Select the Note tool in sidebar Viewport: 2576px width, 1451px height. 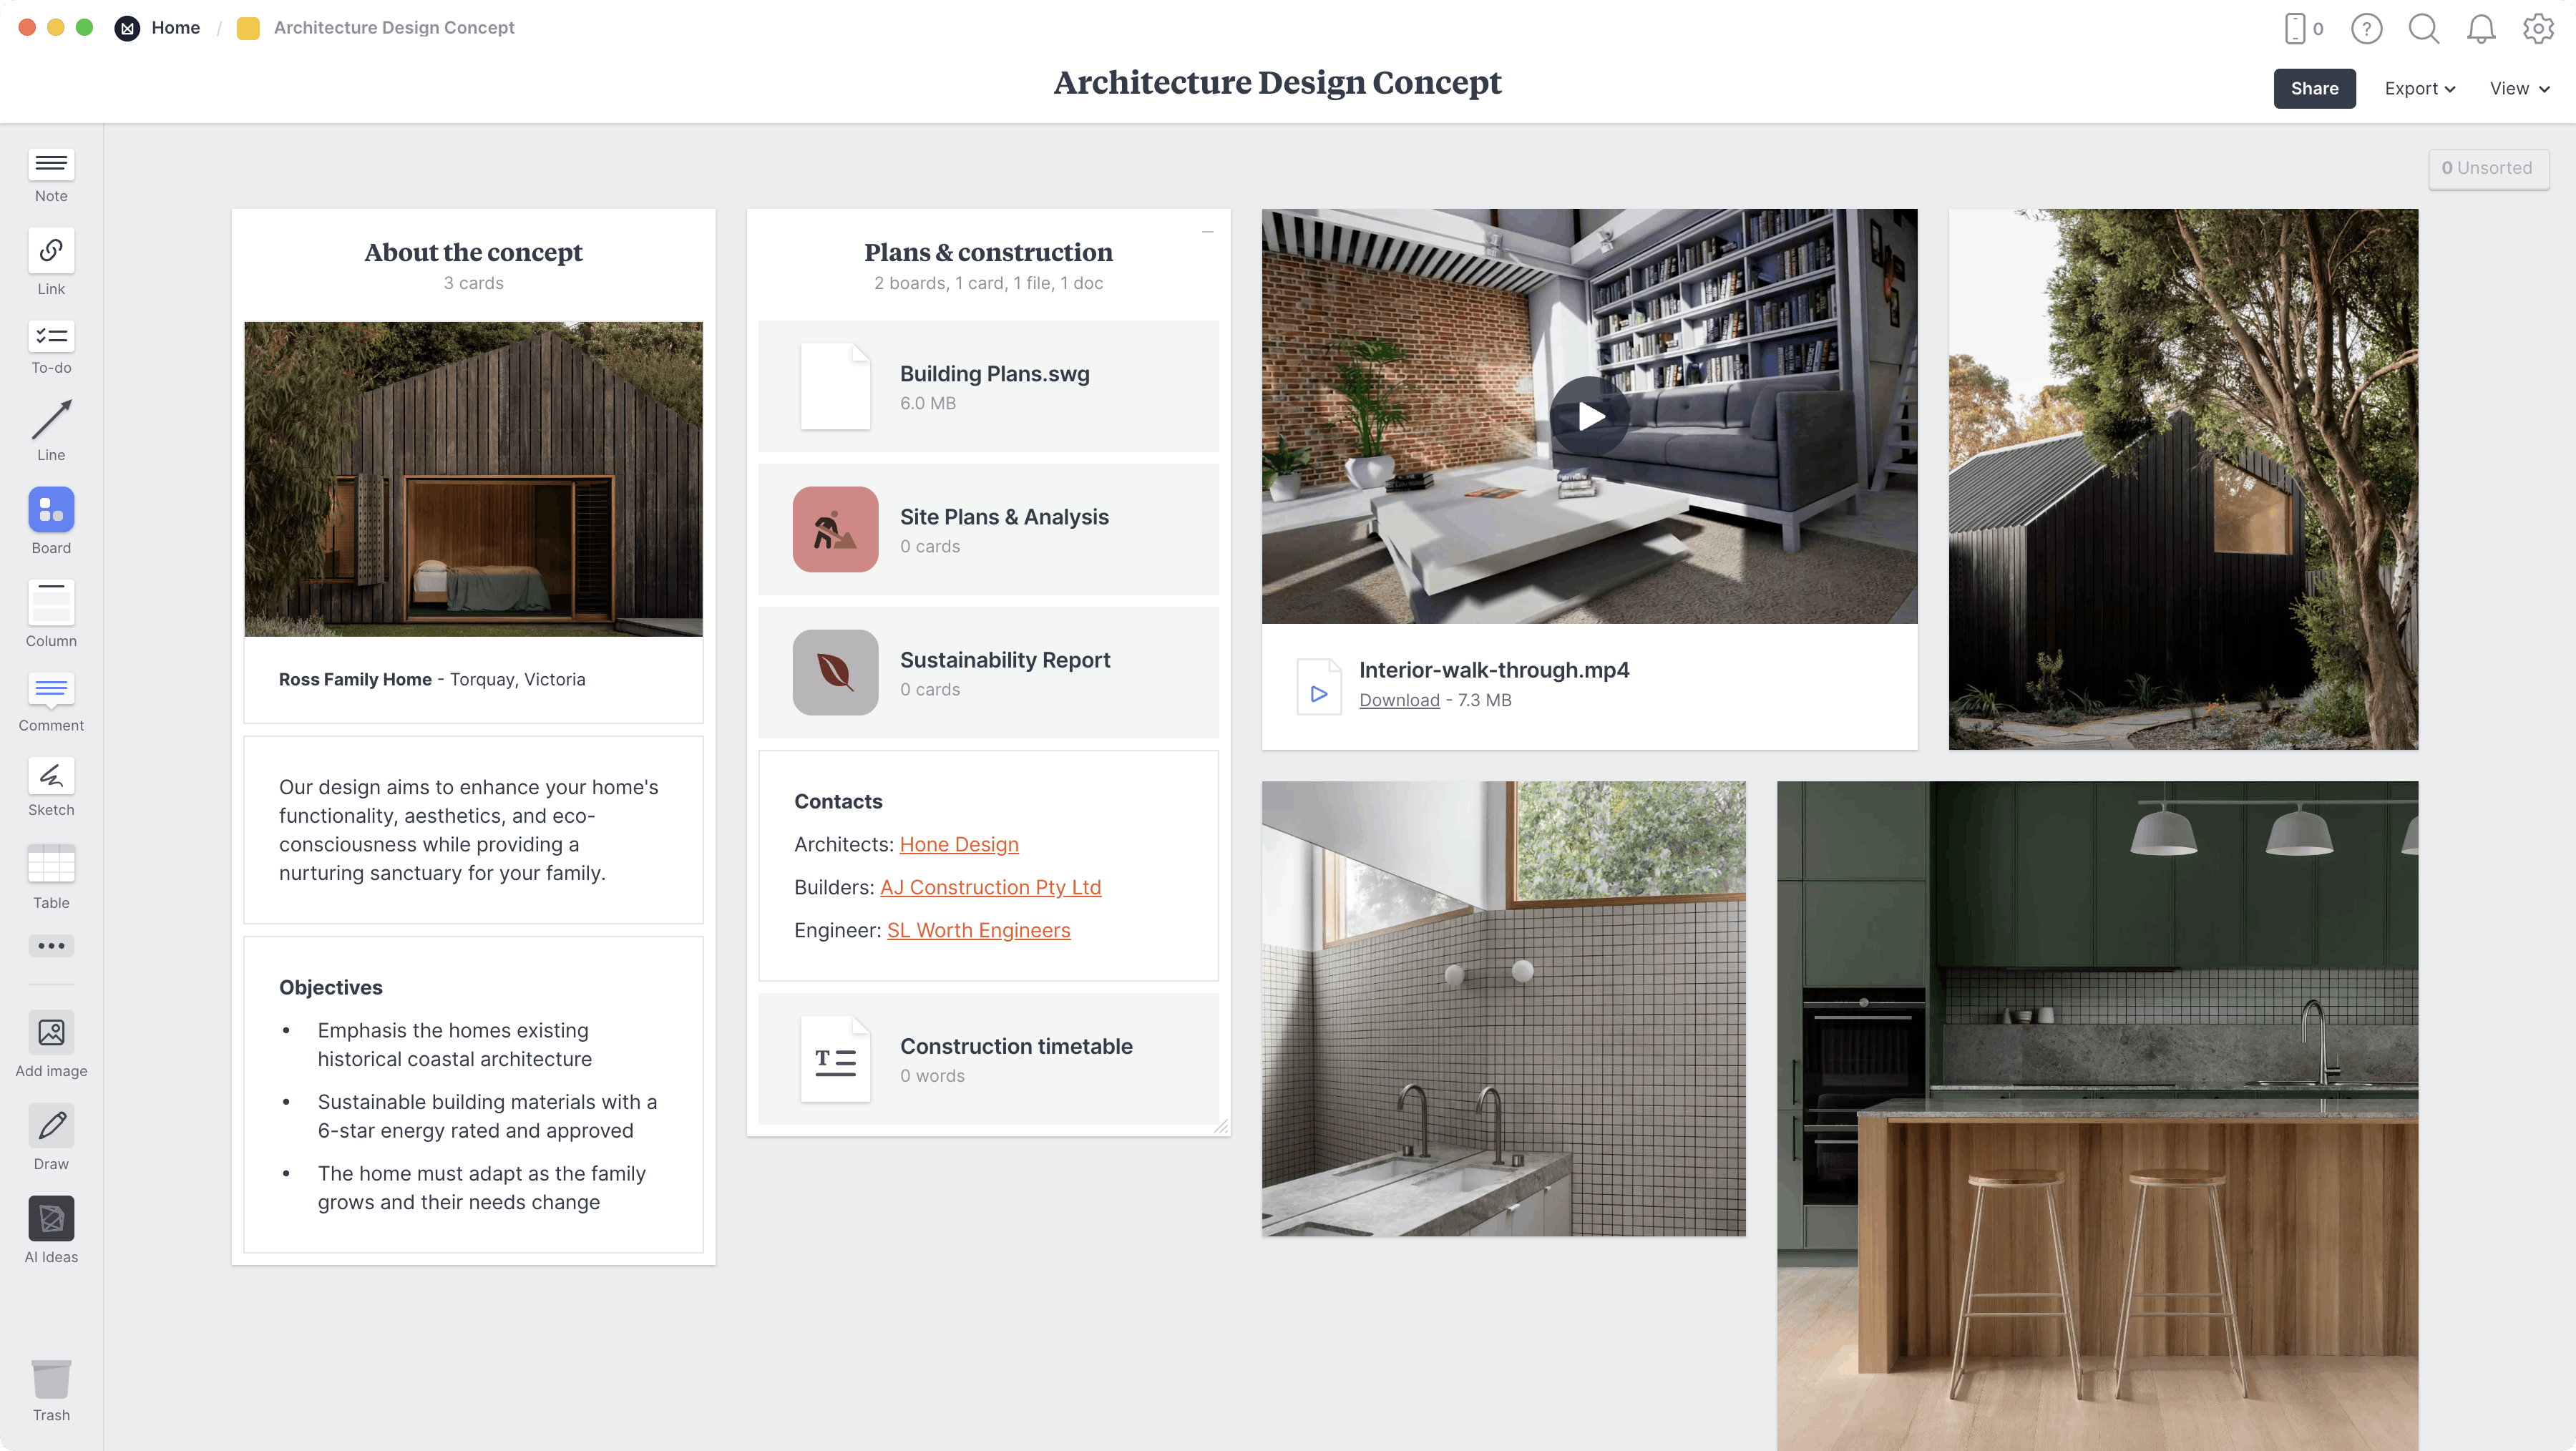(x=51, y=164)
